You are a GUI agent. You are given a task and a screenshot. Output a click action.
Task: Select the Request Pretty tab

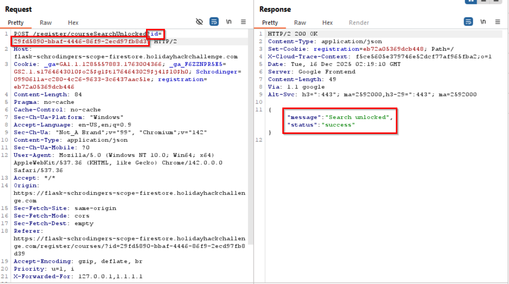coord(16,23)
